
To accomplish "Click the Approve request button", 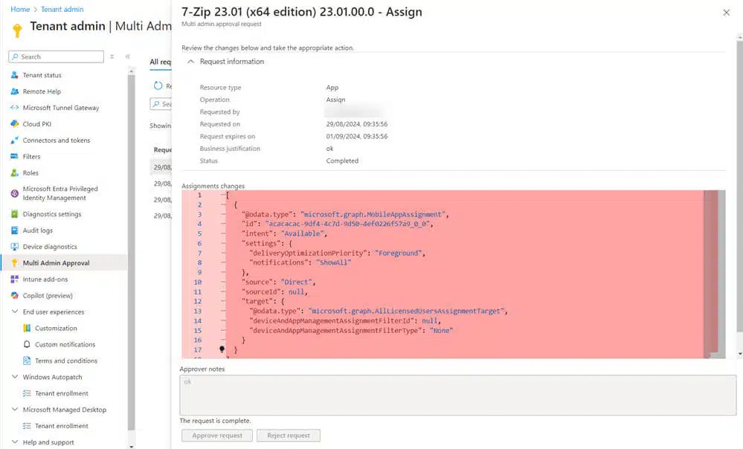I will coord(217,436).
